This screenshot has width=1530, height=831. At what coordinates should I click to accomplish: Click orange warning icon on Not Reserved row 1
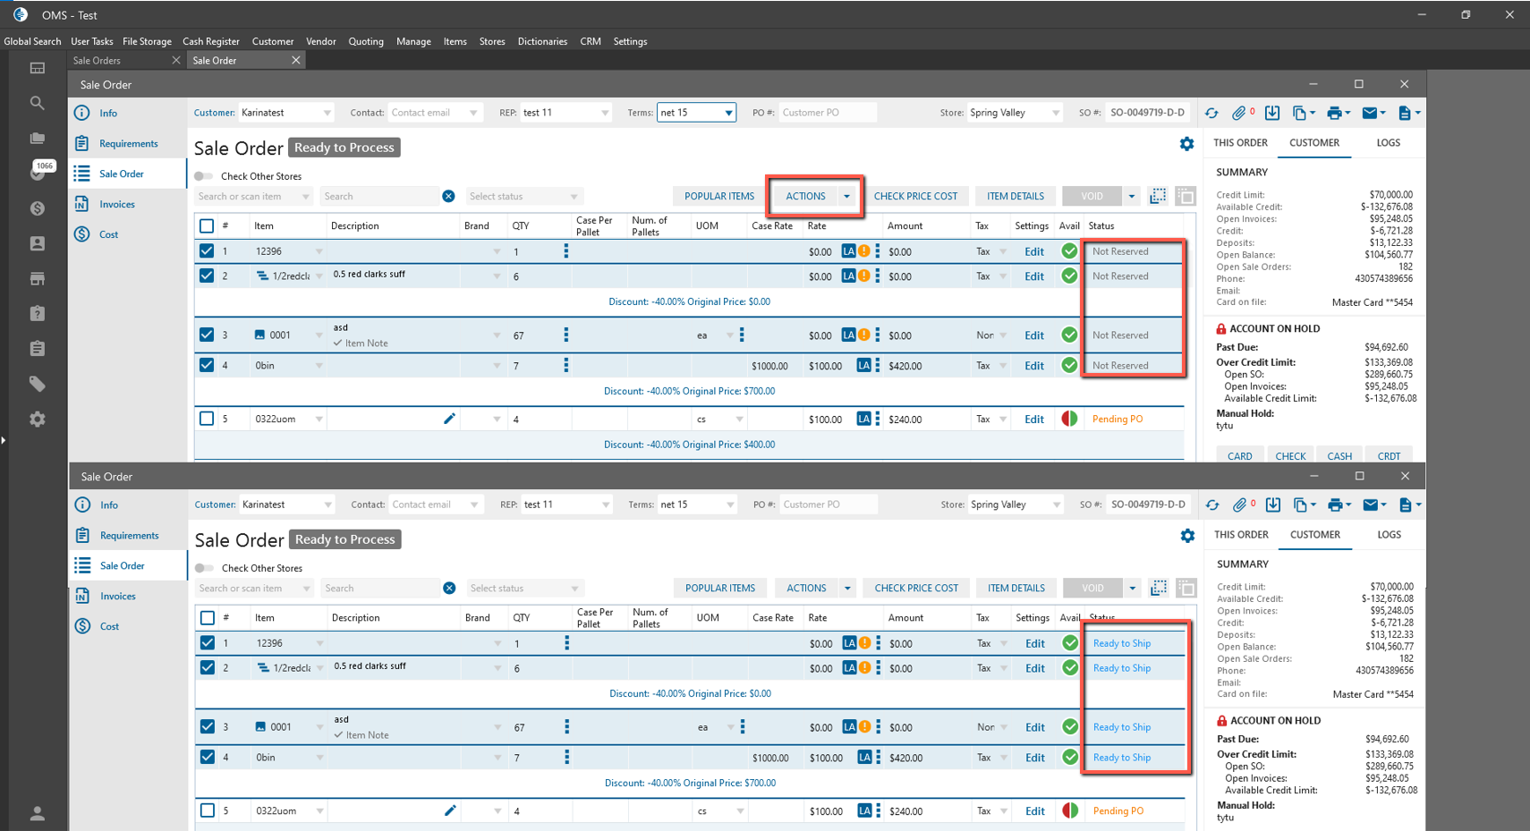click(x=864, y=251)
